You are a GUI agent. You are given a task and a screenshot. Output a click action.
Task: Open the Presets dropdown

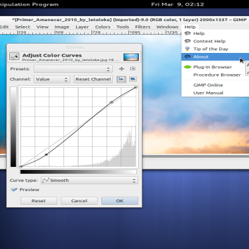pyautogui.click(x=73, y=69)
